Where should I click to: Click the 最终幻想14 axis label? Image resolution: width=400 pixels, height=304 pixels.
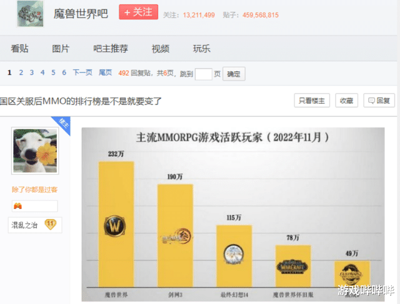tap(234, 295)
